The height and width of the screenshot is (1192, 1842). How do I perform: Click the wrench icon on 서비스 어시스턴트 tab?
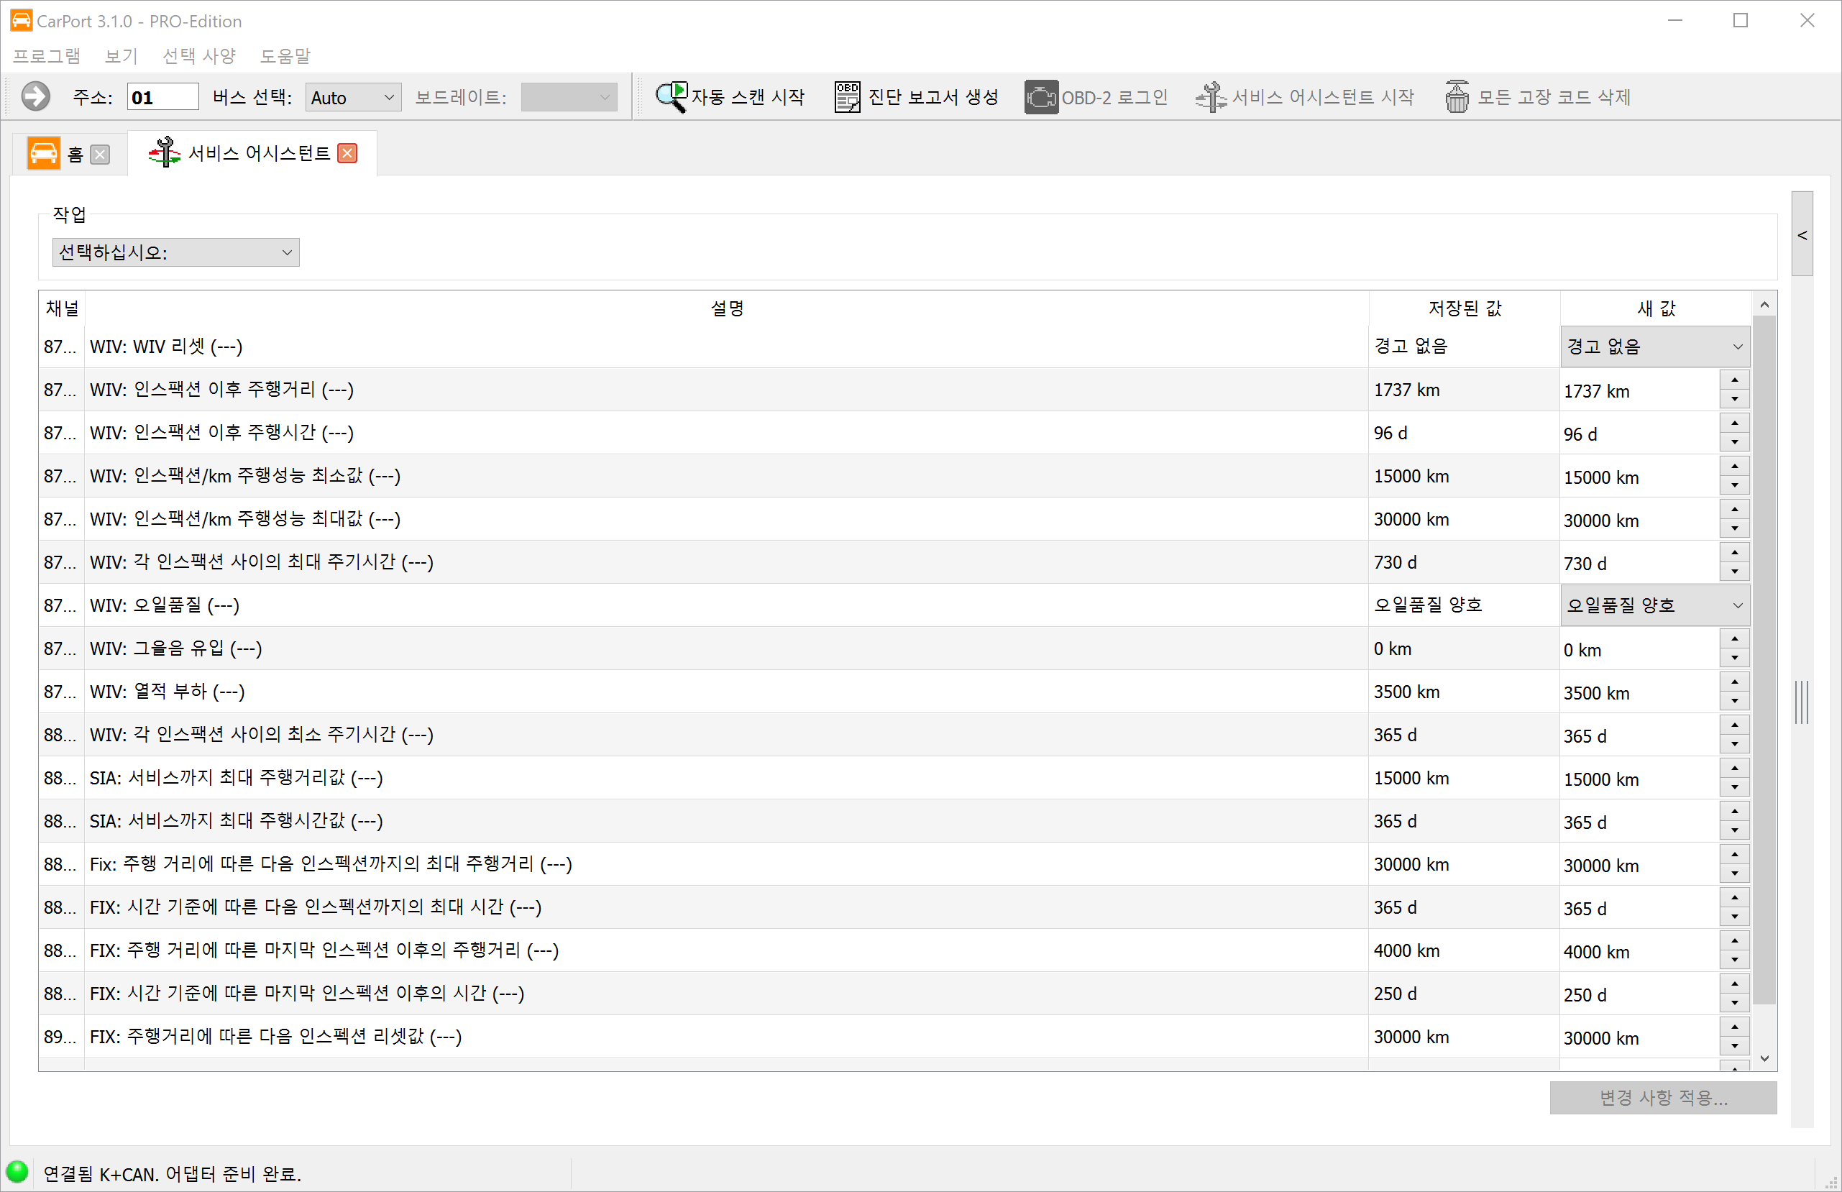click(x=163, y=152)
